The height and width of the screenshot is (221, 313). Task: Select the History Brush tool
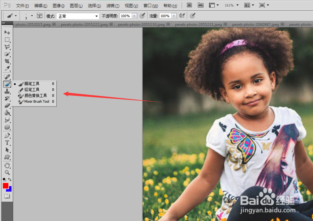point(7,98)
